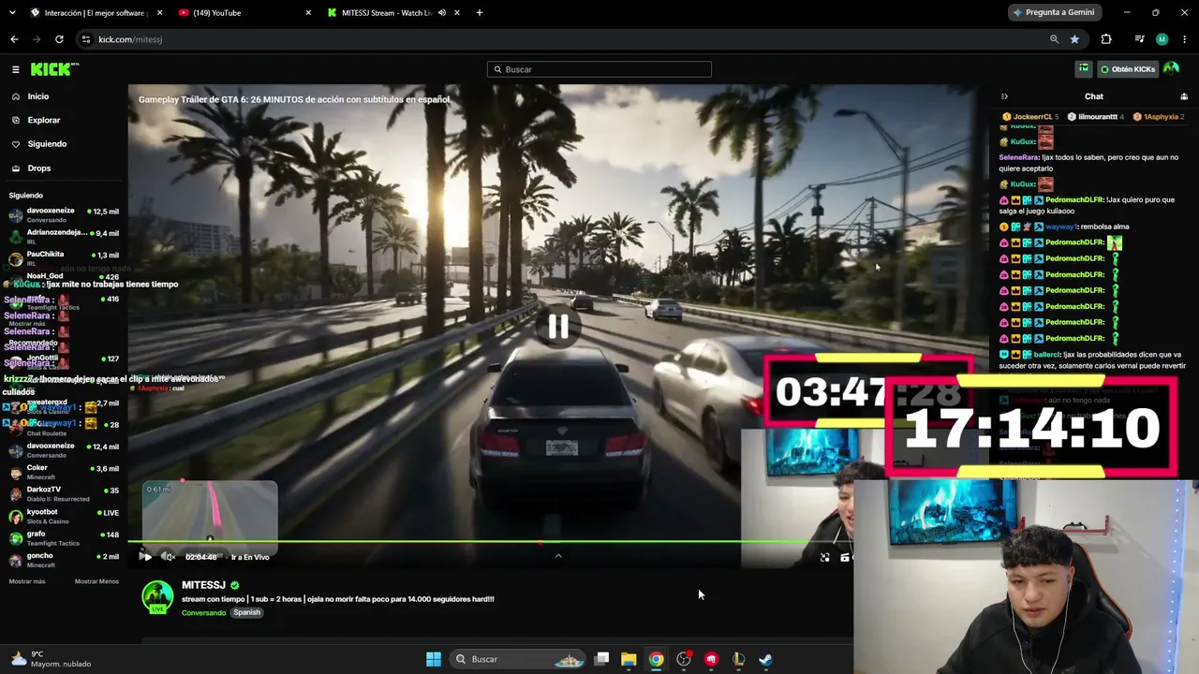Open the Conversando category link

click(203, 613)
